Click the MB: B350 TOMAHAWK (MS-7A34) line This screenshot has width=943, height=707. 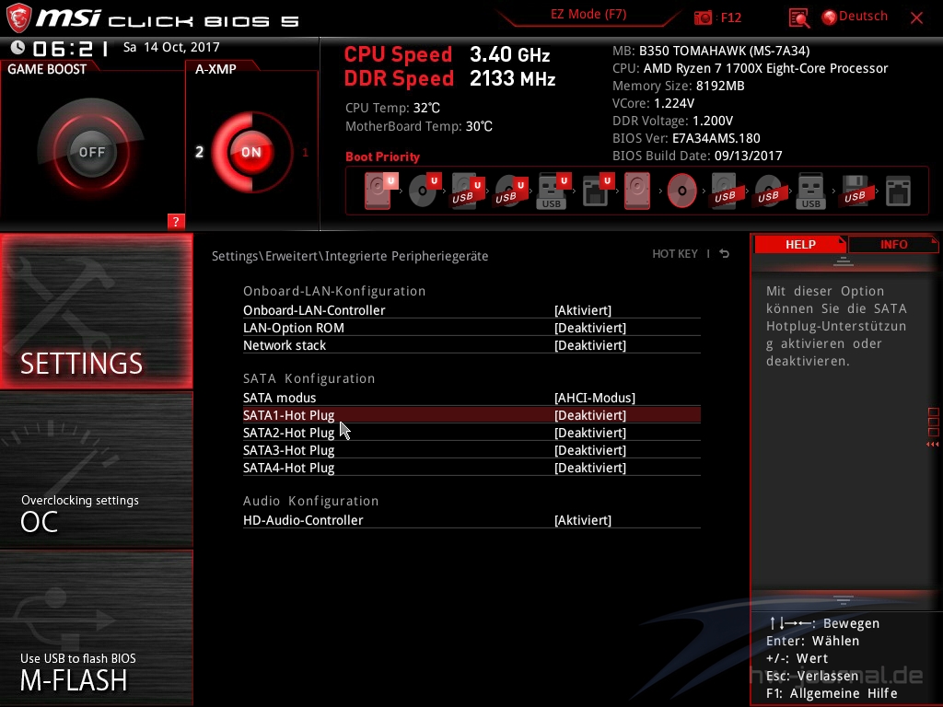[711, 51]
